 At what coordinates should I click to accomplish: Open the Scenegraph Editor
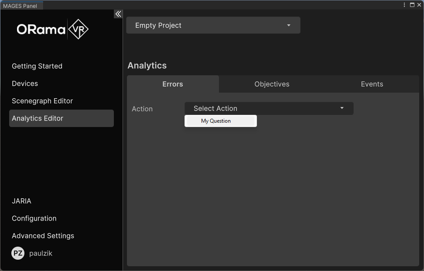click(x=42, y=101)
